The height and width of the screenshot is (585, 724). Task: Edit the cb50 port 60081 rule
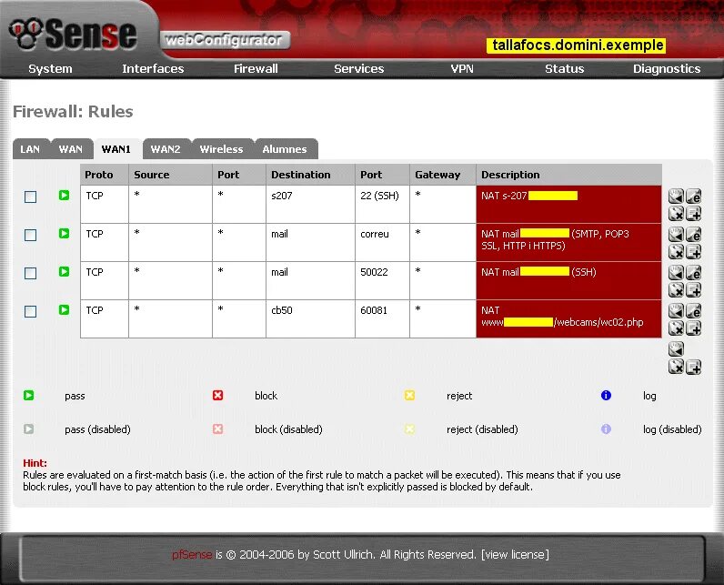[693, 311]
